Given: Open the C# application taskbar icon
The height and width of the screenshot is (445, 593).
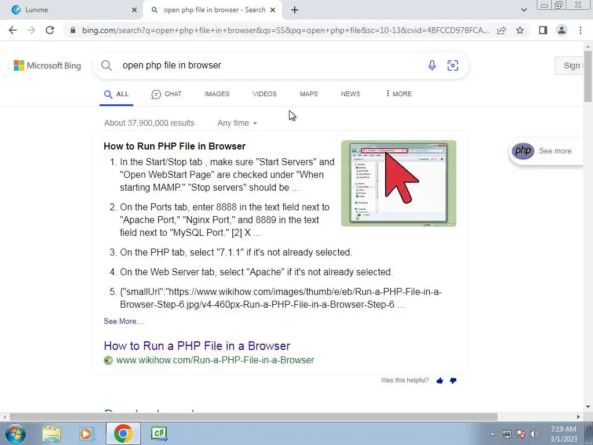Looking at the screenshot, I should pos(159,433).
